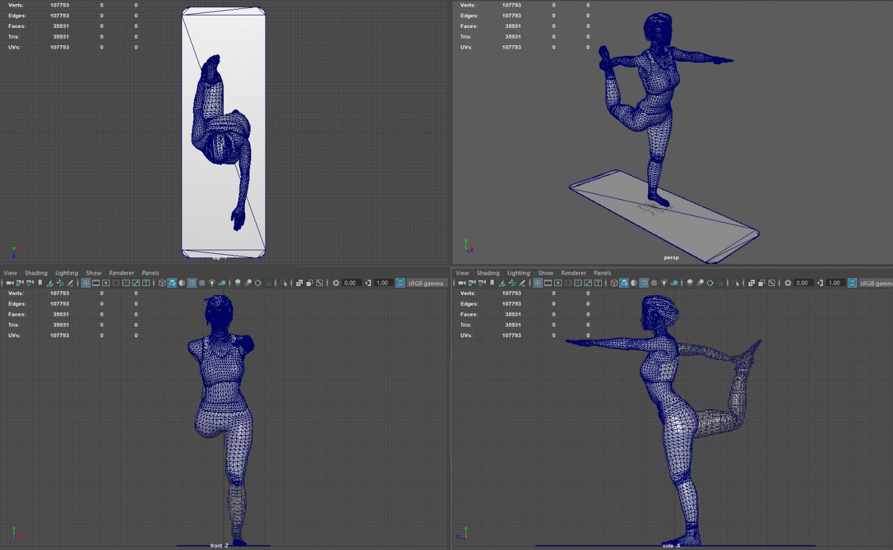Toggle Grid display in front view panel
893x550 pixels.
coord(86,283)
